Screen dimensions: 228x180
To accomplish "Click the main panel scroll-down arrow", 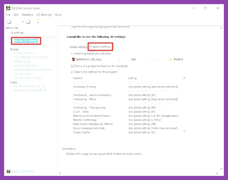I will 221,169.
